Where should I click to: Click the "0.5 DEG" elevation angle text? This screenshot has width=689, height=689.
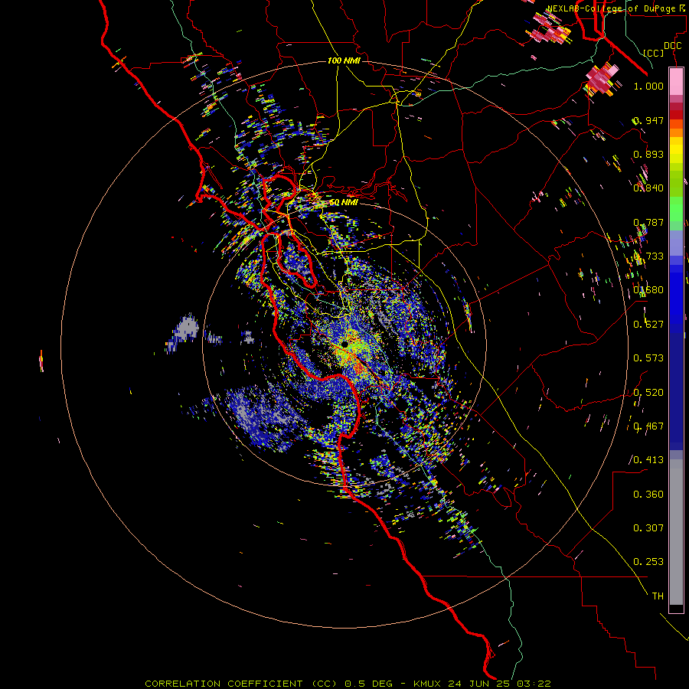coord(368,684)
